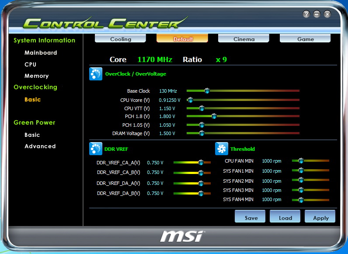Switch to the Cinema profile tab

(x=244, y=39)
